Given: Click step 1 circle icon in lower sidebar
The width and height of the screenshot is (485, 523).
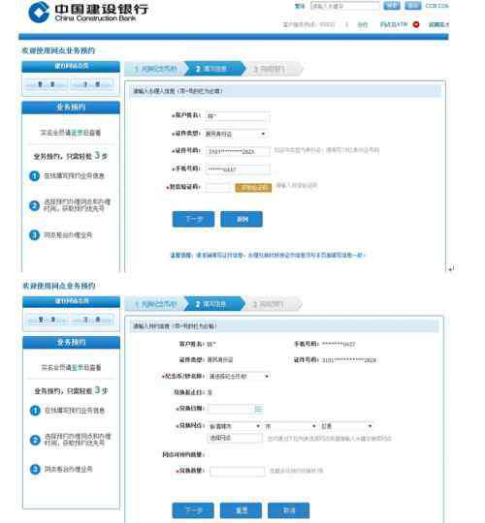Looking at the screenshot, I should pos(35,411).
